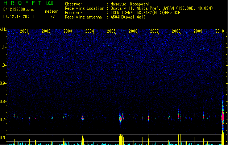
Task: Click the tall yellow power bar after 2005
Action: (x=121, y=140)
